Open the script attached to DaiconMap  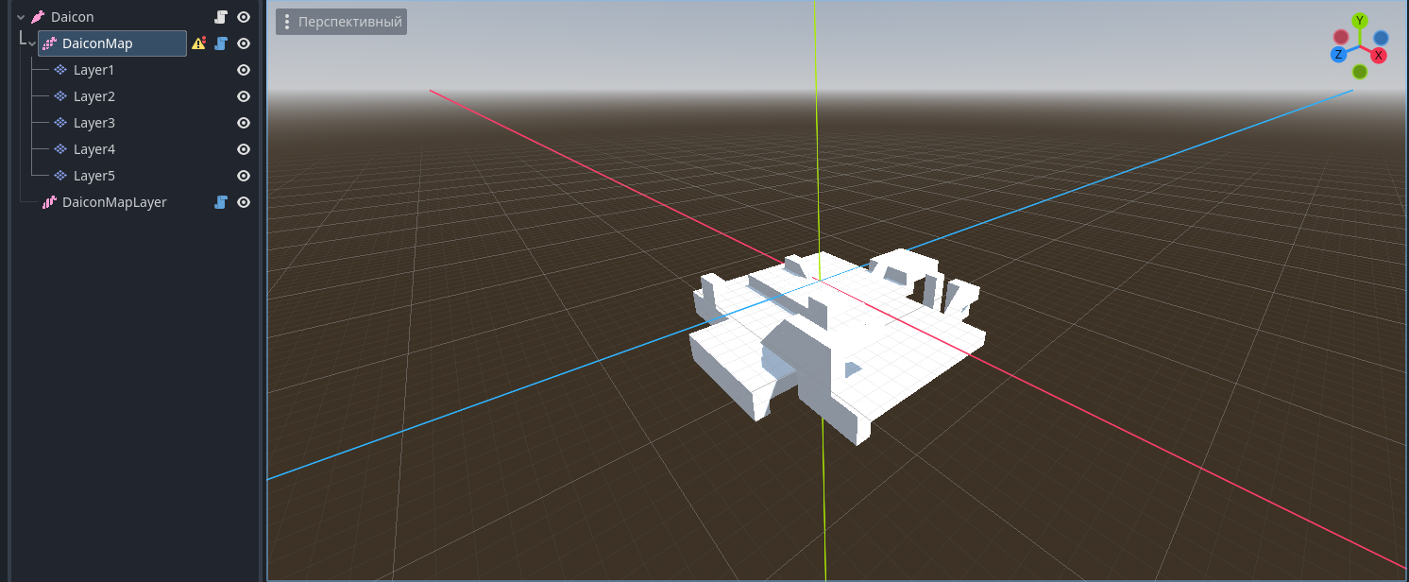tap(221, 43)
